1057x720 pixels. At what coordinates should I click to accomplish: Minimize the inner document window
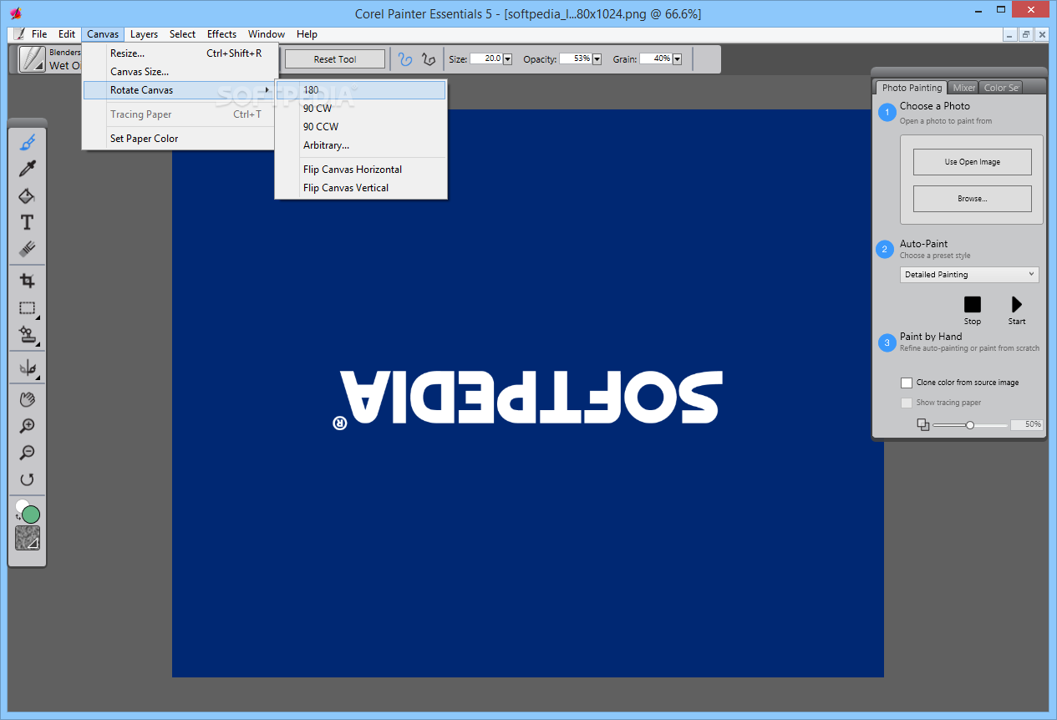[1010, 34]
